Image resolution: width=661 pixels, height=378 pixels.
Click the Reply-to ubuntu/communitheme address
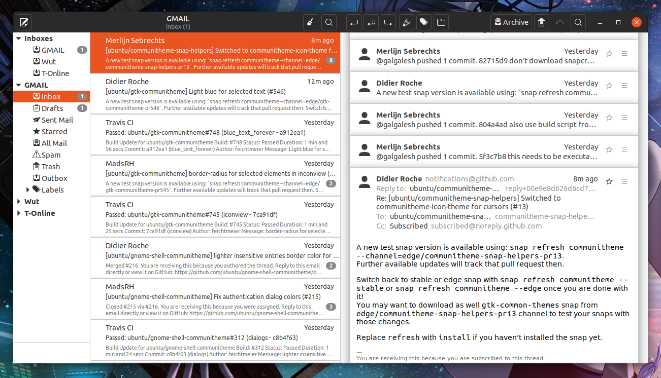[x=455, y=188]
